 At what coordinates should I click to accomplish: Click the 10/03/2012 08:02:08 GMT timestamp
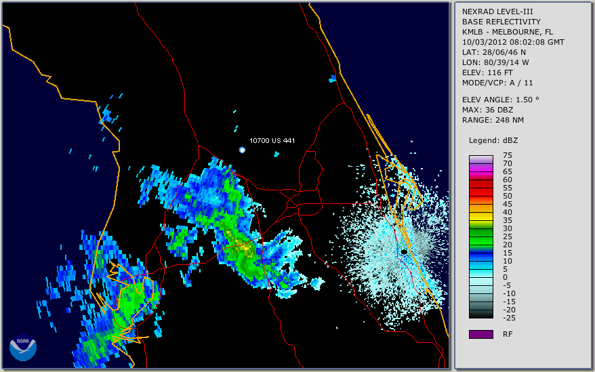click(513, 42)
